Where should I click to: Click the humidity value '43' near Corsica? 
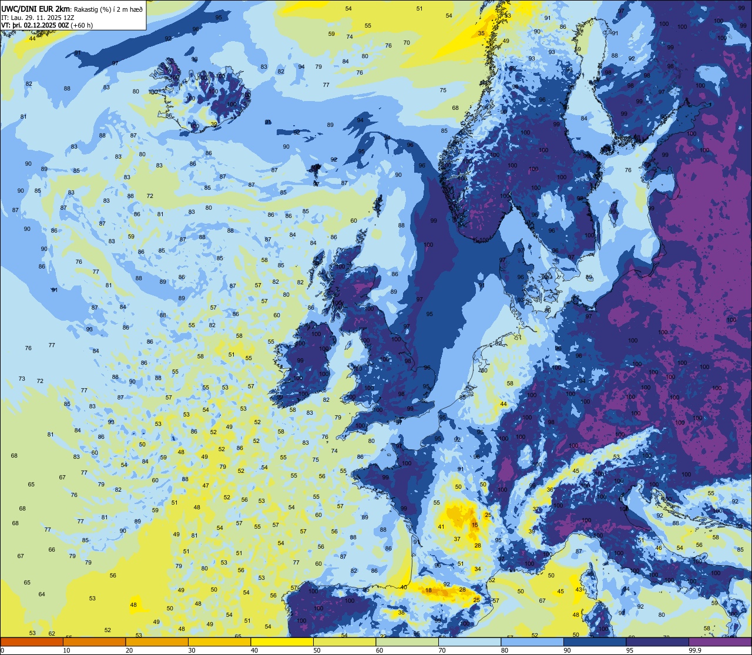[x=579, y=589]
